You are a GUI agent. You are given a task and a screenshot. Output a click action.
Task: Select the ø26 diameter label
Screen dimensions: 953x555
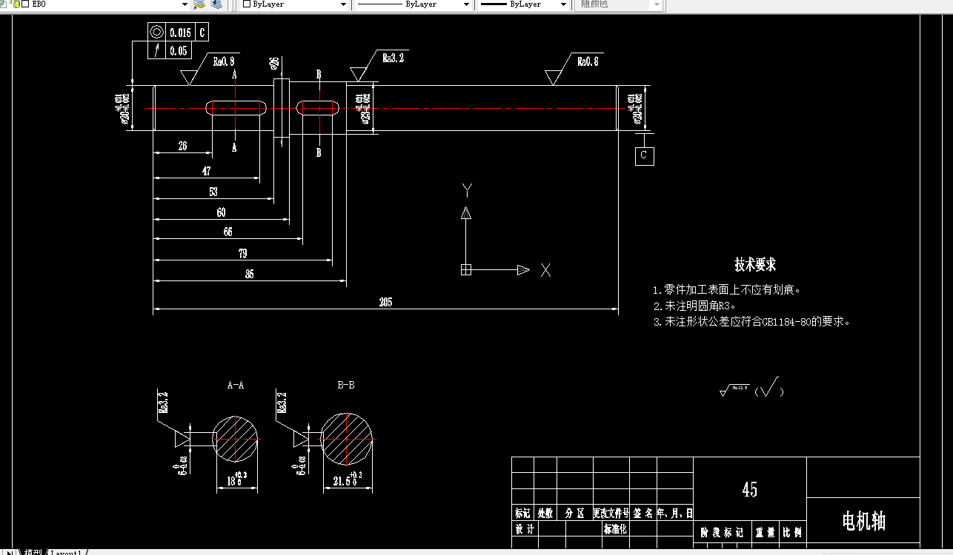(274, 63)
